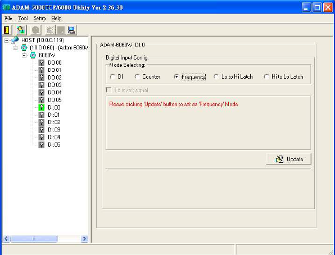Select the DI:05 tree label
Screen dimensions: 335x255
coord(54,145)
